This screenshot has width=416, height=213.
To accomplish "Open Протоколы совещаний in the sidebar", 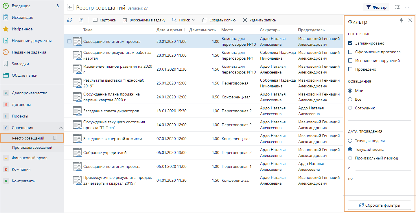I will click(x=32, y=147).
